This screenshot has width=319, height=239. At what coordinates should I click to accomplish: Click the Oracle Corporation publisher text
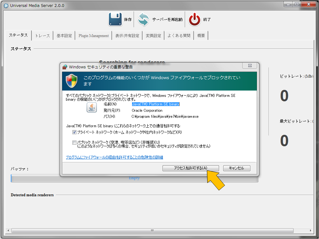coord(147,110)
